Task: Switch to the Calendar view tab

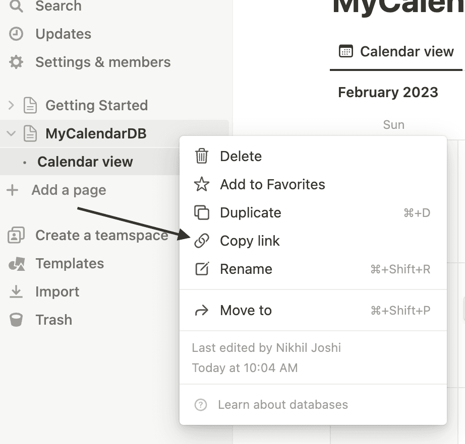Action: point(396,51)
